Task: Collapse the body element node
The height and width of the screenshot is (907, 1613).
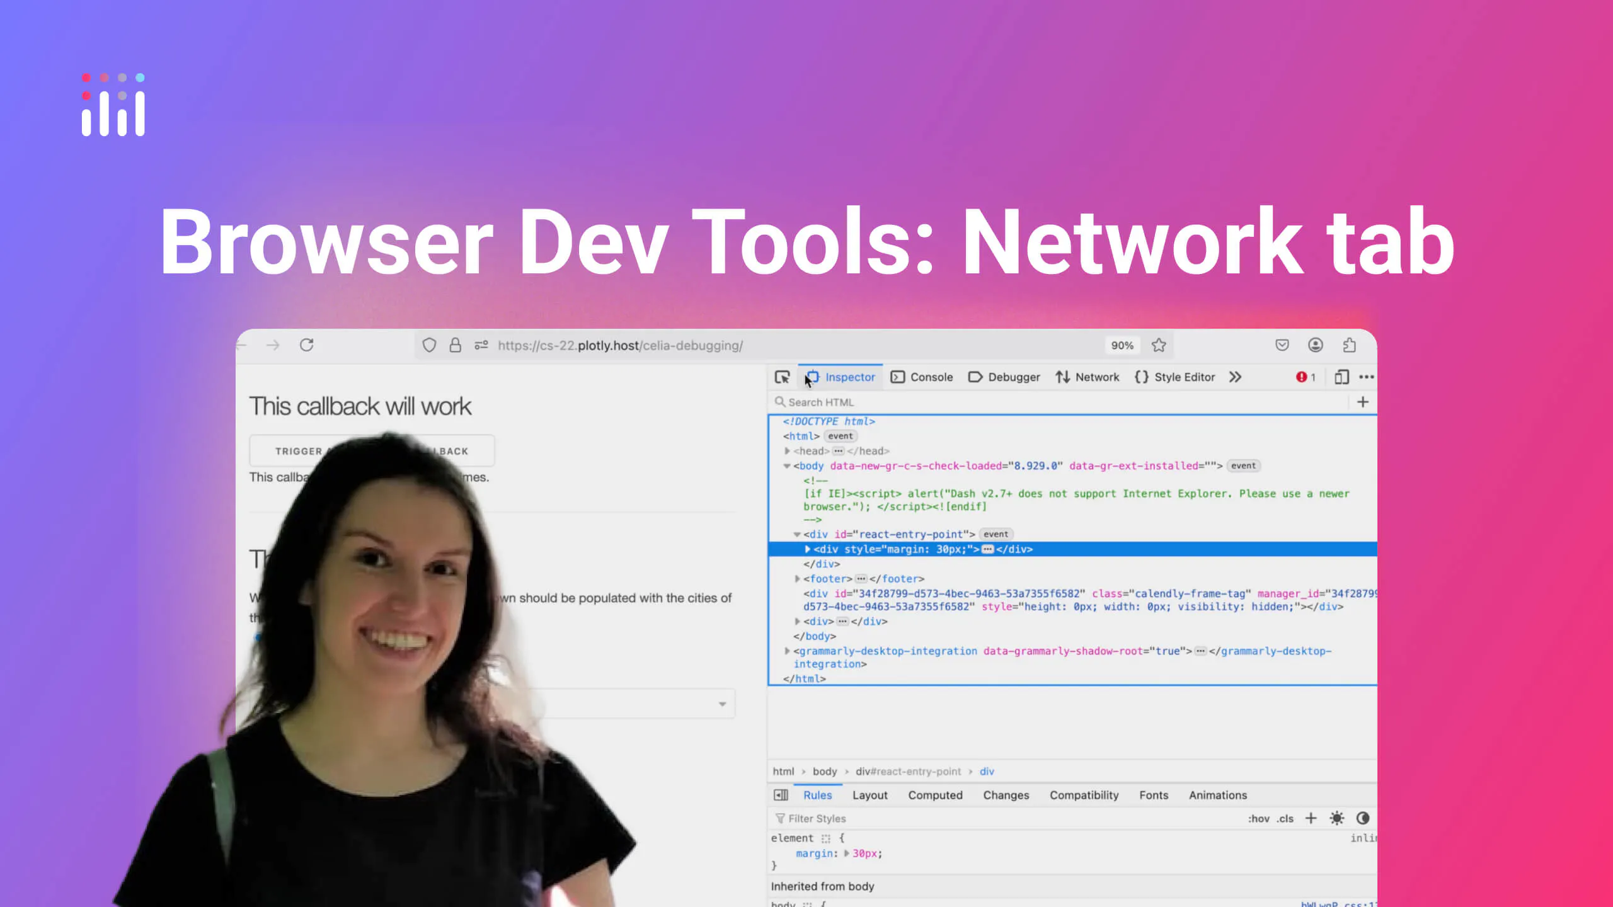Action: (x=787, y=466)
